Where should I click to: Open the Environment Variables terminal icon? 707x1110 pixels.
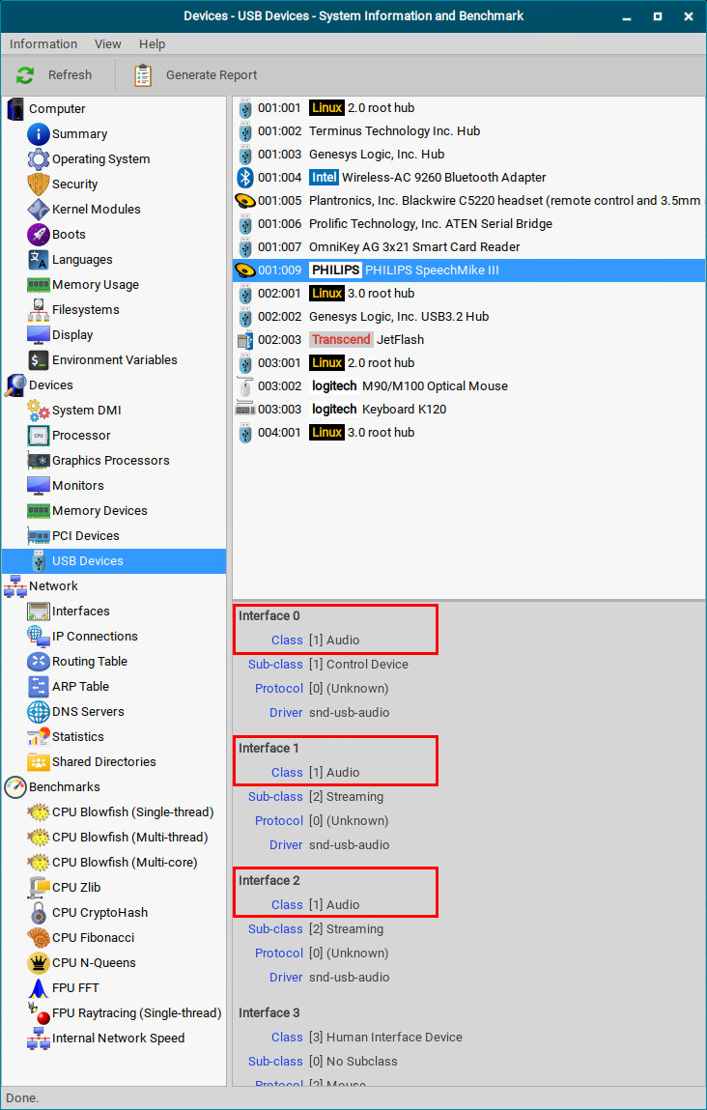pyautogui.click(x=39, y=359)
